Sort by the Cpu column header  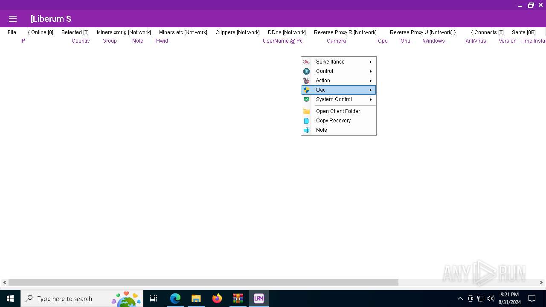pos(383,41)
